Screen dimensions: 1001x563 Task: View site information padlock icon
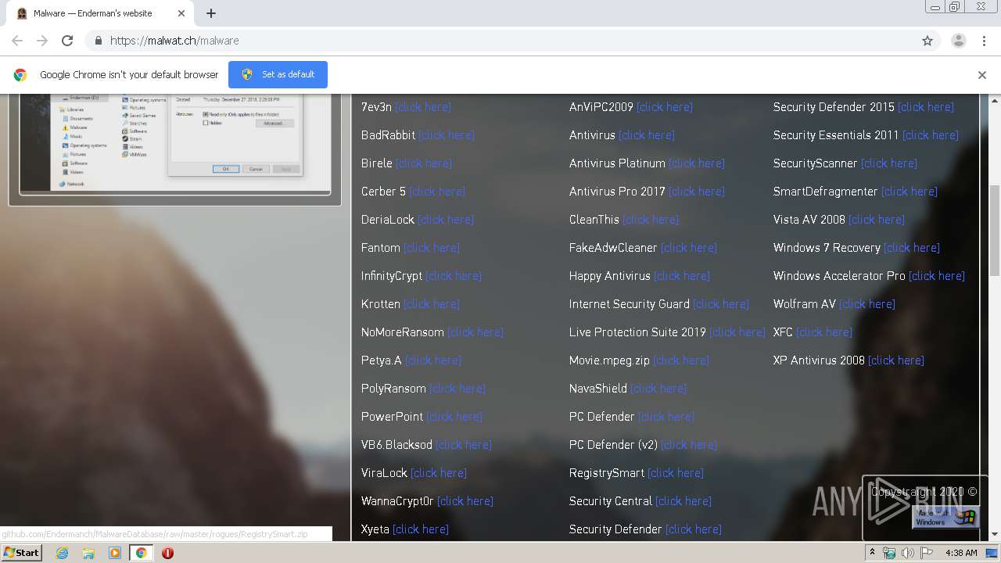tap(98, 41)
